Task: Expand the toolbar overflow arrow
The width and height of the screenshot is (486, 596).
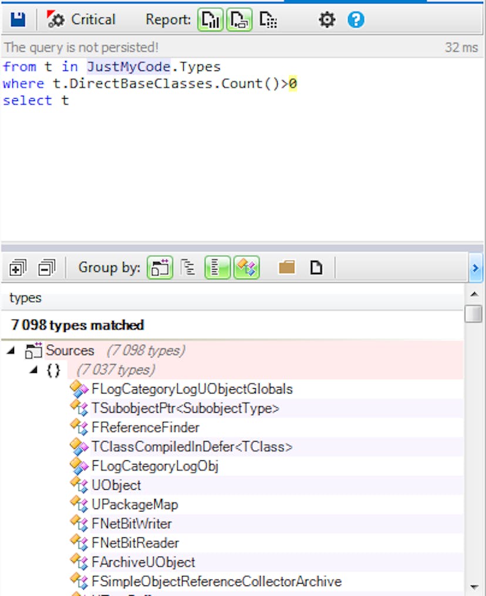Action: [475, 268]
